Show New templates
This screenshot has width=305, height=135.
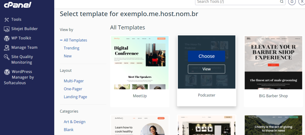click(68, 56)
